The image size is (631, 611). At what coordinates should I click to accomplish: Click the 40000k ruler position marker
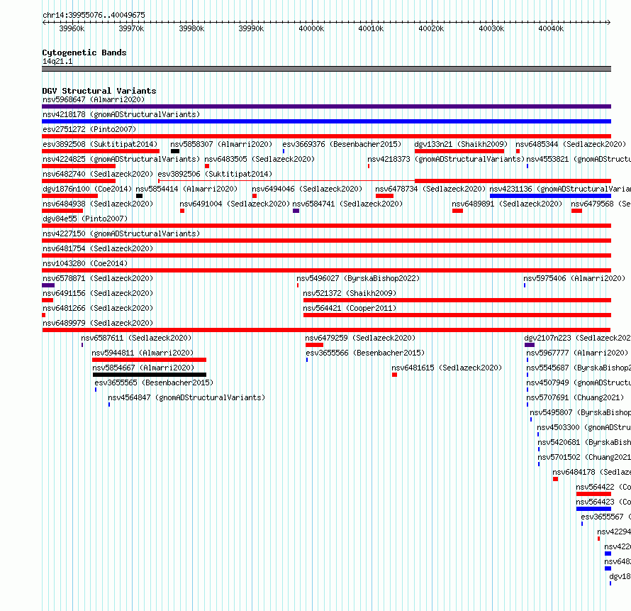(311, 28)
